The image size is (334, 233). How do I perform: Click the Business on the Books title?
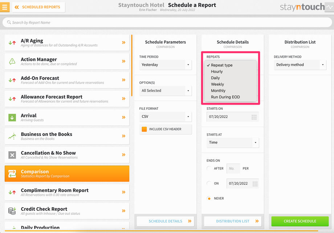[46, 134]
